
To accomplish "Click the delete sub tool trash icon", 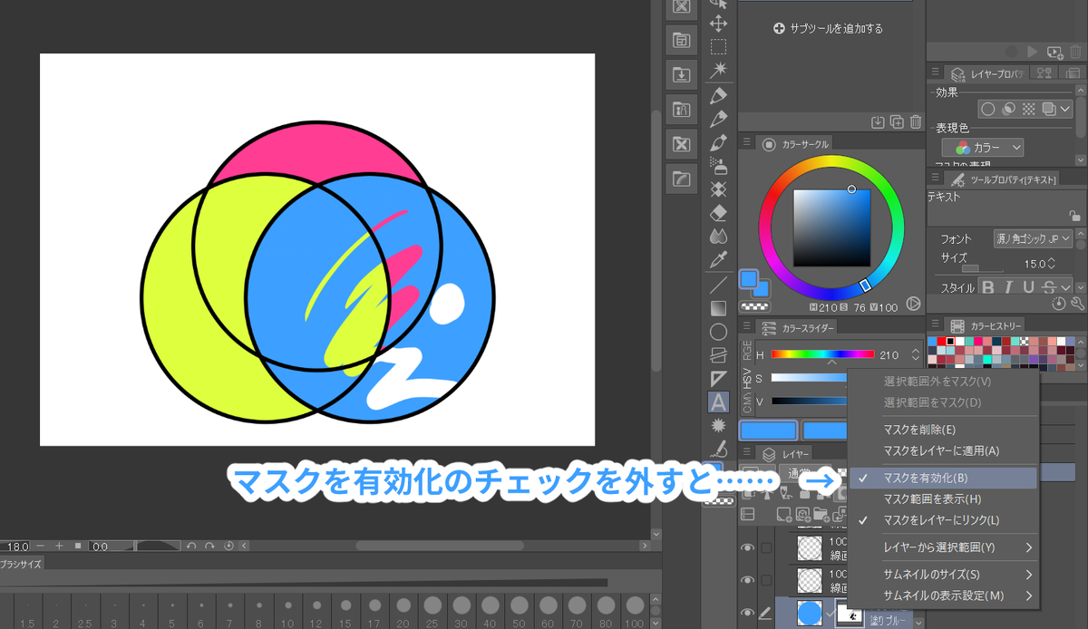I will [915, 121].
